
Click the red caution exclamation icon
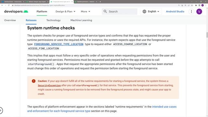point(33,81)
